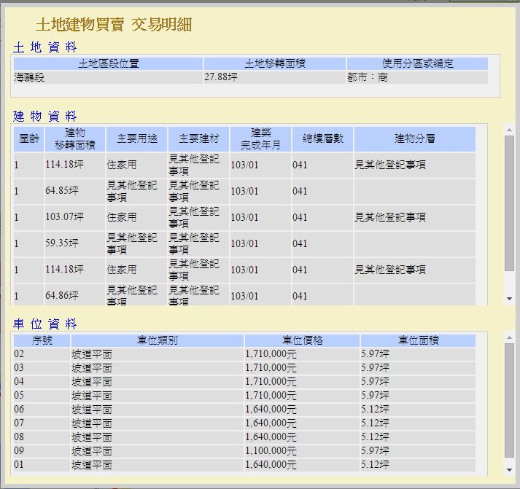Select parking row serial 06
The width and height of the screenshot is (520, 489).
pos(245,410)
